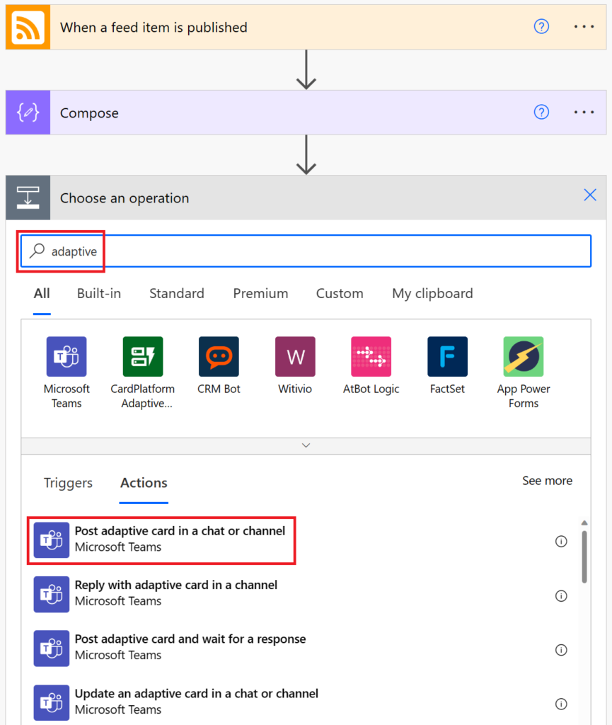Image resolution: width=612 pixels, height=725 pixels.
Task: Click the Microsoft Teams connector icon
Action: [67, 356]
